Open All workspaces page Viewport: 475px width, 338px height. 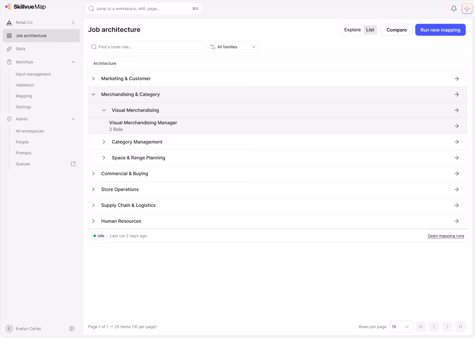pyautogui.click(x=30, y=131)
